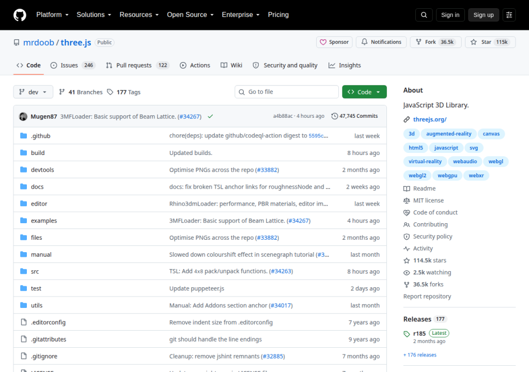The height and width of the screenshot is (372, 529).
Task: Click the Notifications bell button
Action: (381, 42)
